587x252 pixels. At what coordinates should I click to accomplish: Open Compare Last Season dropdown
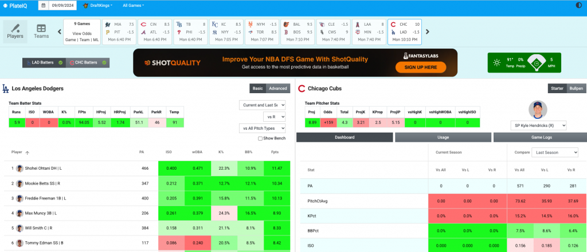(555, 153)
